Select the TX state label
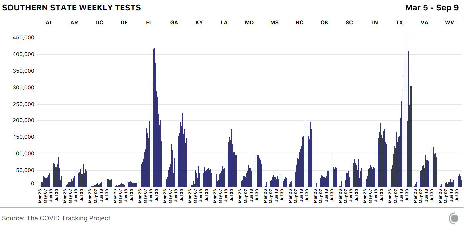The width and height of the screenshot is (464, 227). [399, 23]
